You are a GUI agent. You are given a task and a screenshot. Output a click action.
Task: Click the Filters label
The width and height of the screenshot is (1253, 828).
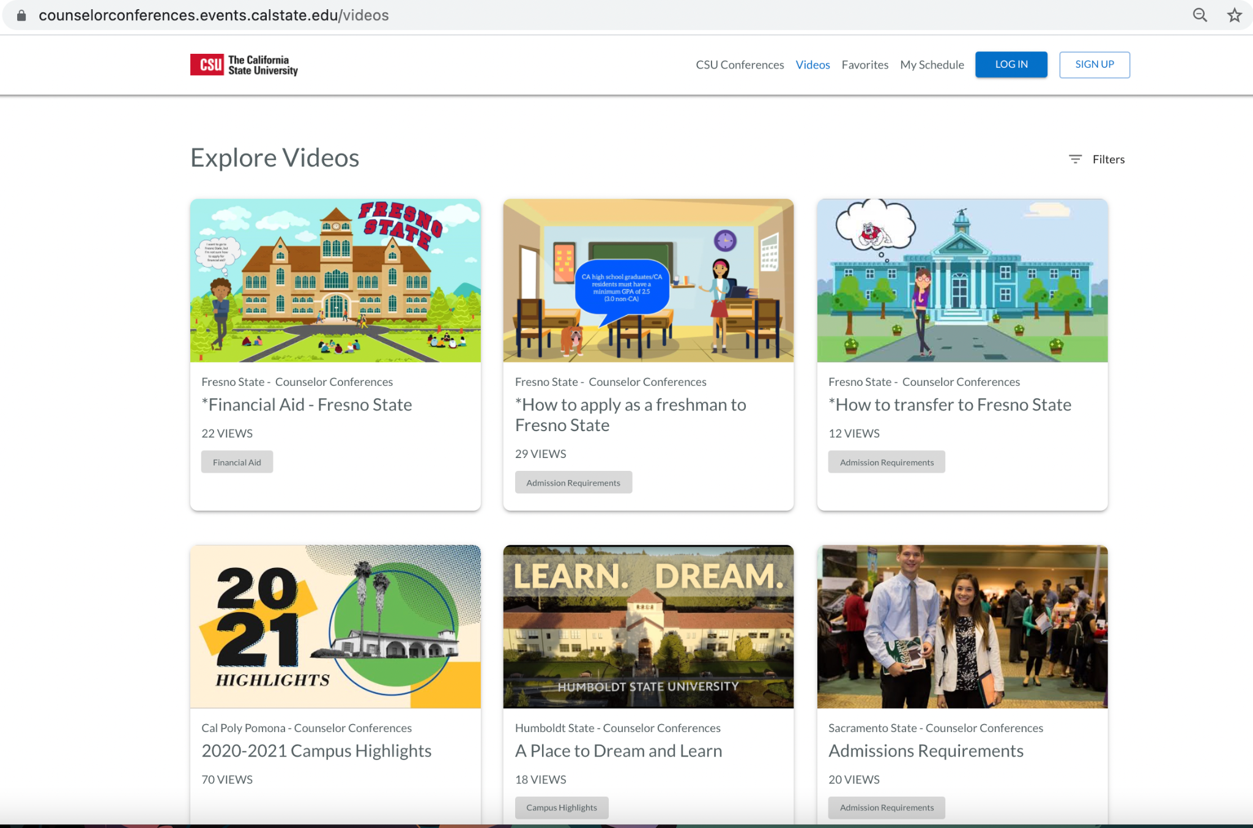(x=1108, y=159)
